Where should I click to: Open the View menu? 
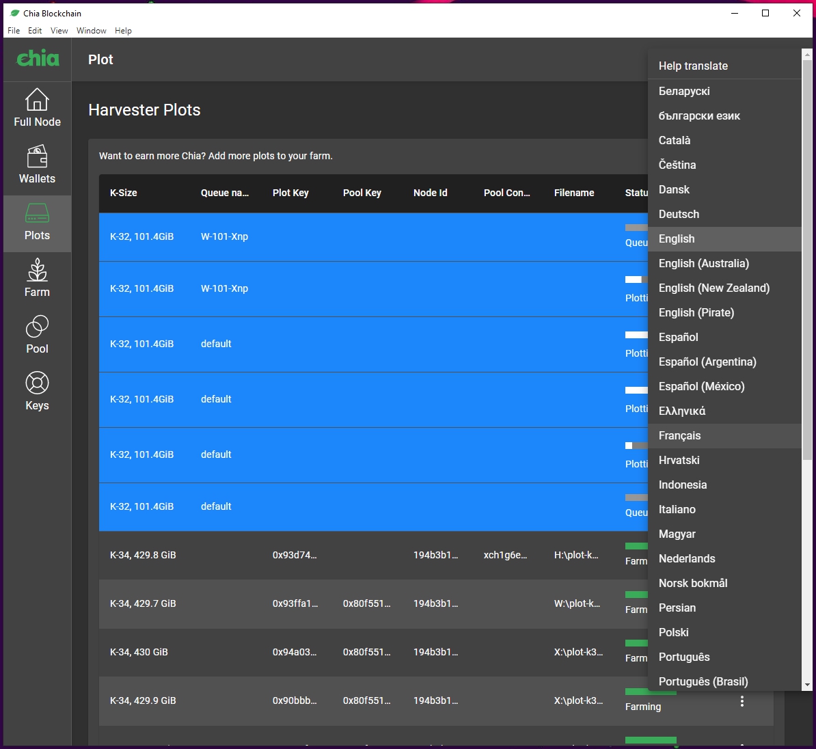(59, 31)
